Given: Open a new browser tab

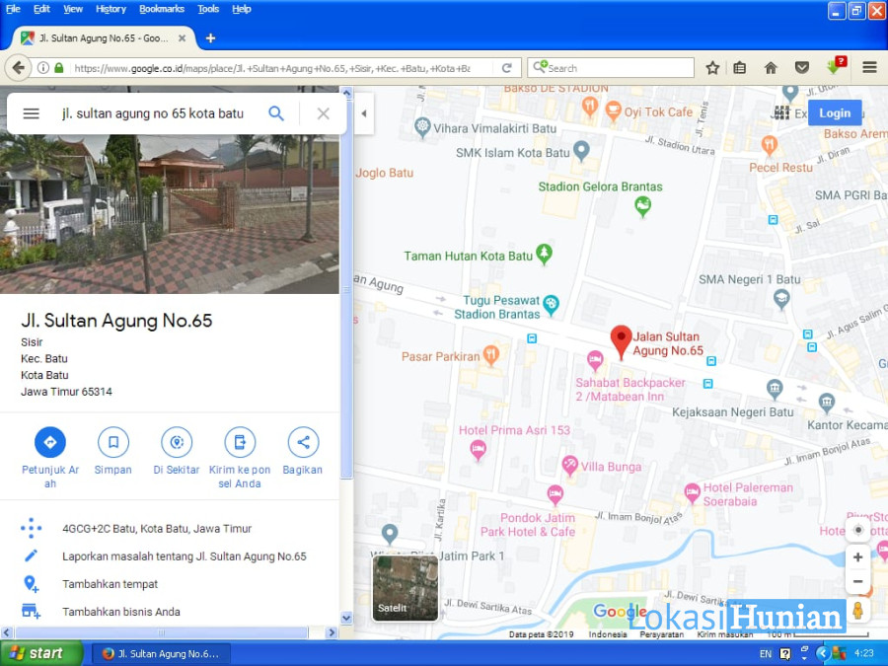Looking at the screenshot, I should click(211, 37).
